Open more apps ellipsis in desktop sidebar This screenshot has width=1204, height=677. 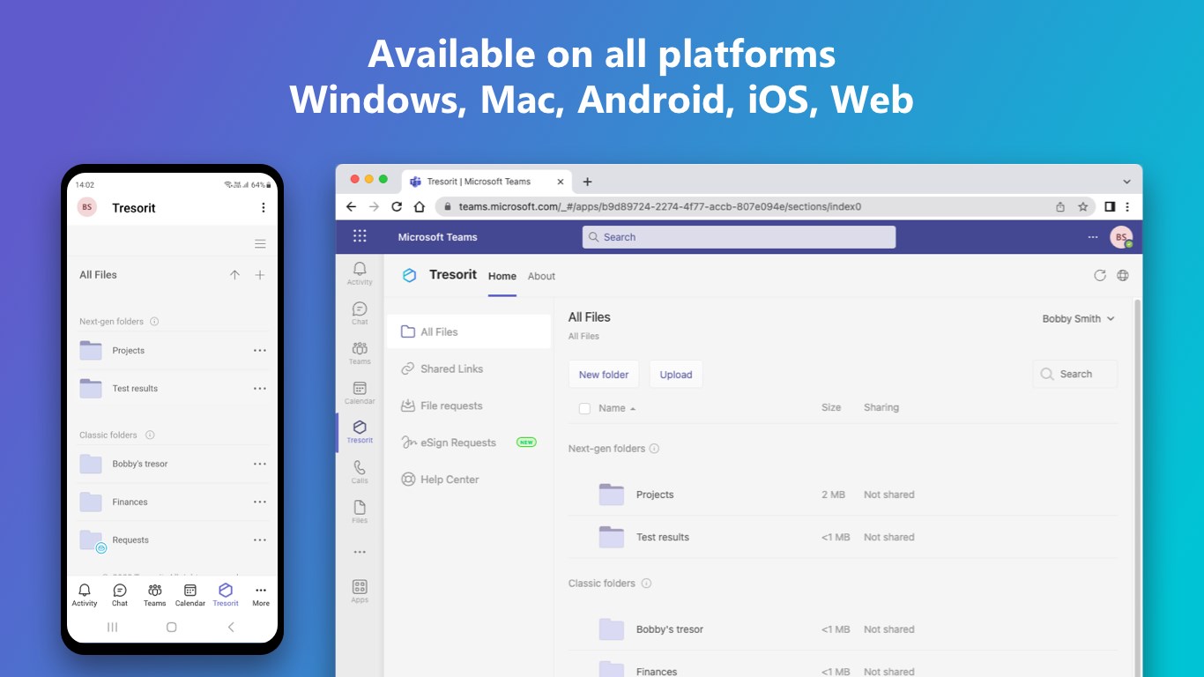coord(360,552)
